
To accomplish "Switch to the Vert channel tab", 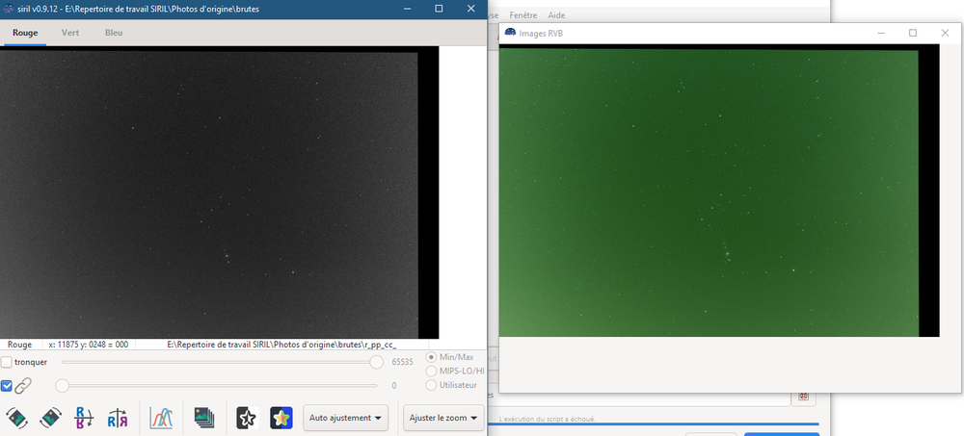I will (x=70, y=33).
